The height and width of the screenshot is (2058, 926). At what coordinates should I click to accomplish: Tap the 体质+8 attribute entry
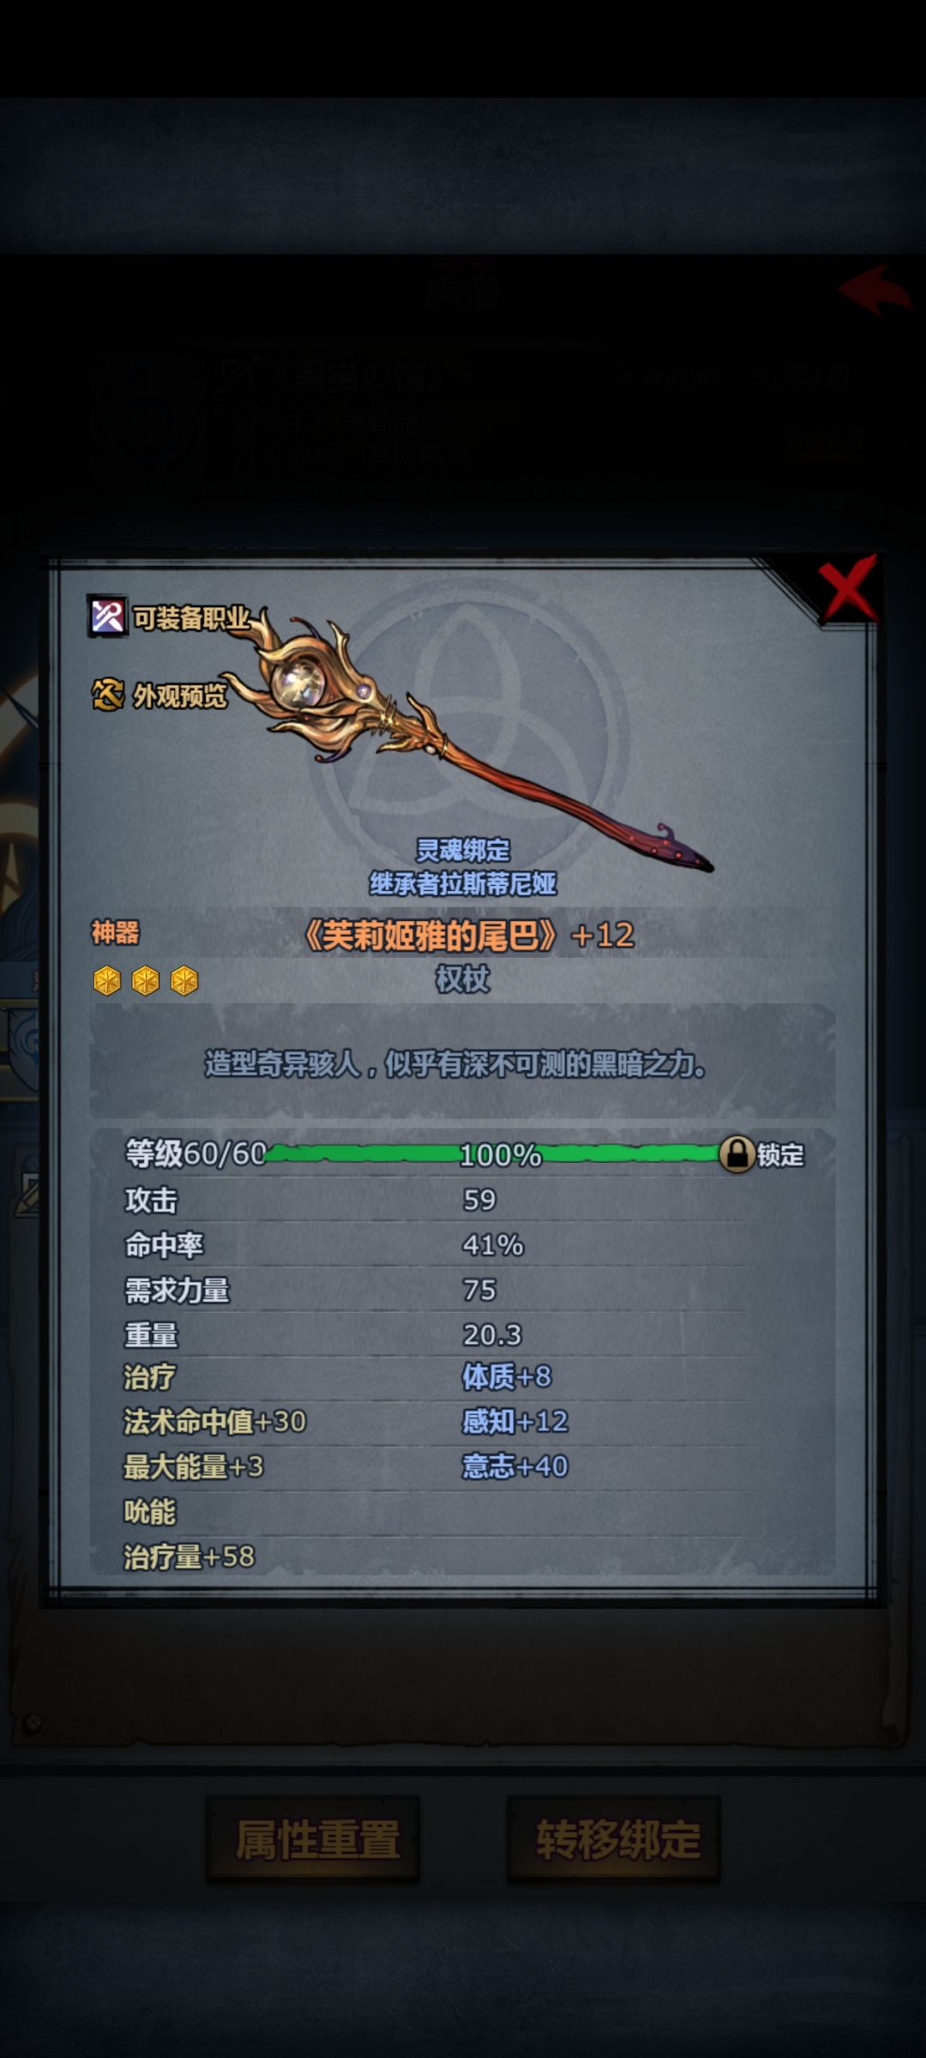506,1377
